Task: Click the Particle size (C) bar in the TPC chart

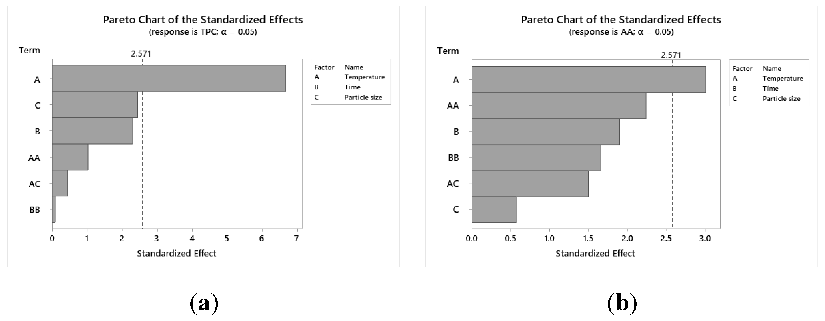Action: click(x=95, y=105)
